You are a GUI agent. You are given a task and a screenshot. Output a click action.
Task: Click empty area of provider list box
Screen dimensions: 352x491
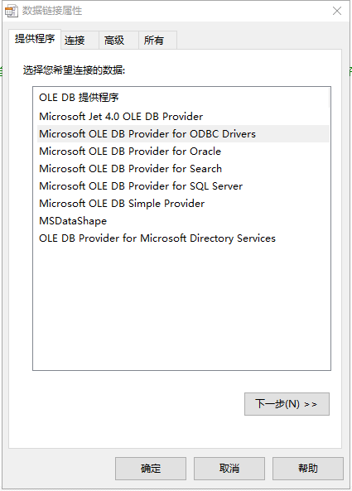[181, 309]
